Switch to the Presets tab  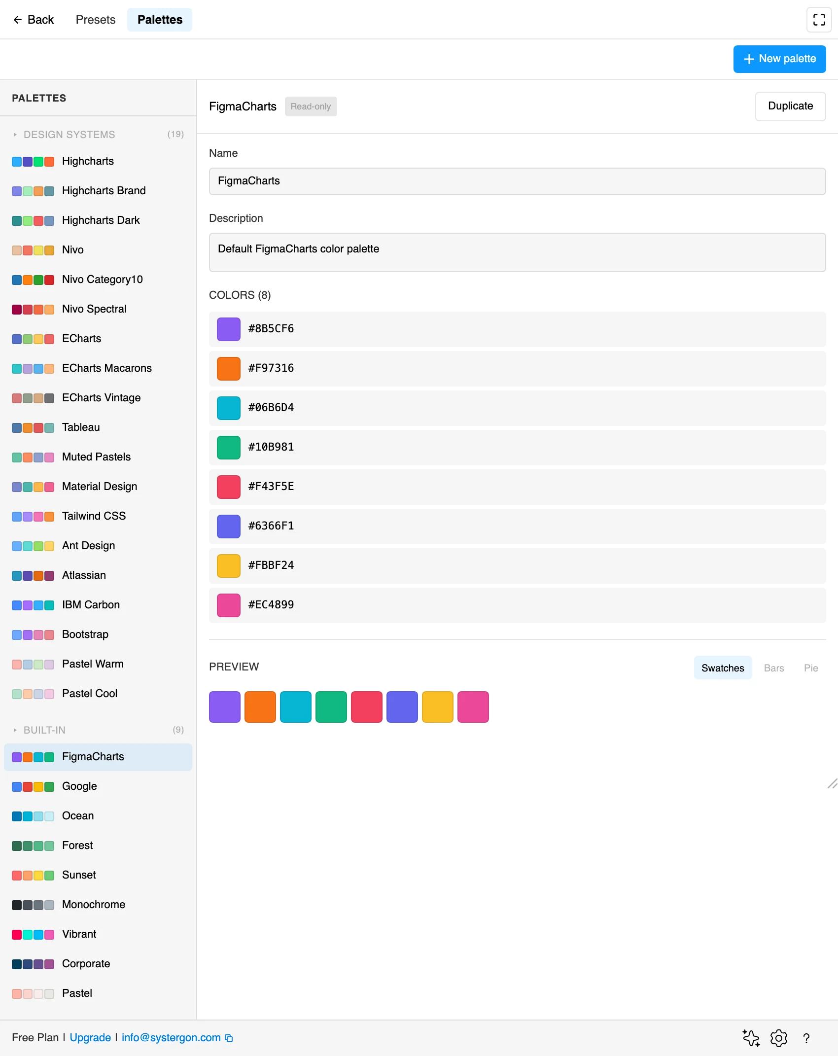pyautogui.click(x=96, y=20)
